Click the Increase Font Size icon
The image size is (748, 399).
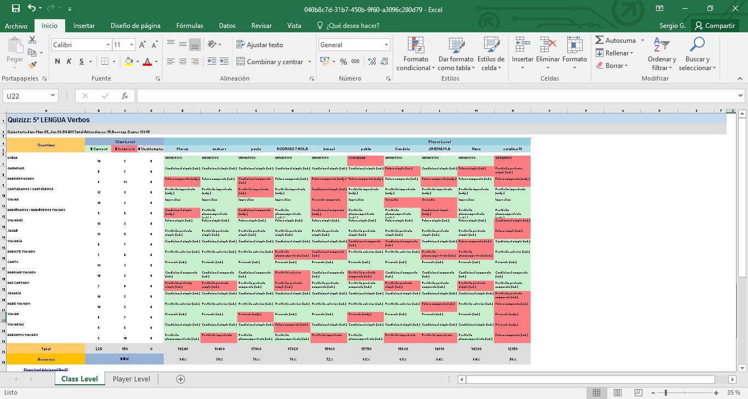142,45
